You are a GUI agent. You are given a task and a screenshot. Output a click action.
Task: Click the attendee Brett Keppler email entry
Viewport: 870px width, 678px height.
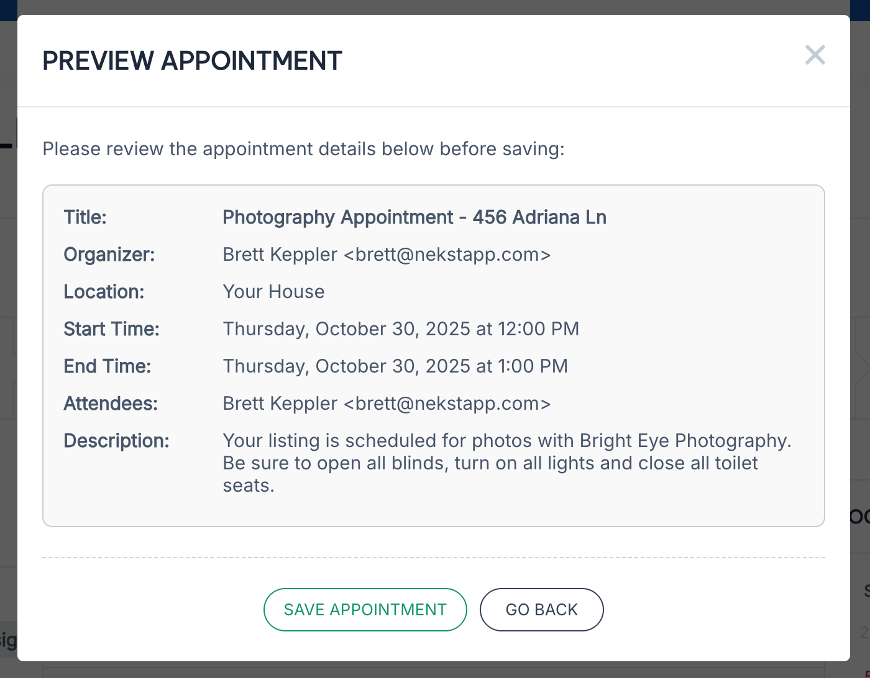[386, 404]
